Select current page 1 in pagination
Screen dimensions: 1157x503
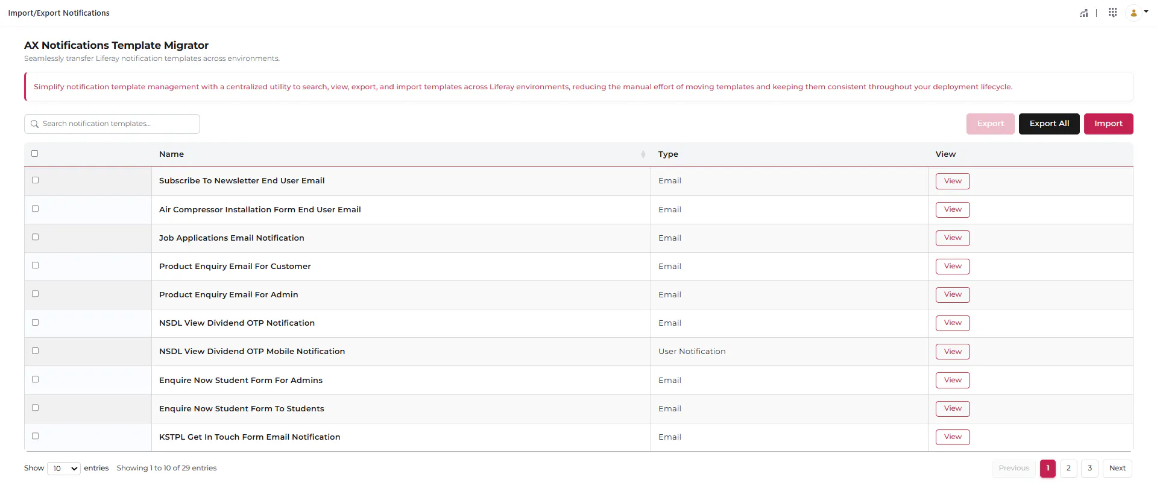[x=1048, y=469]
